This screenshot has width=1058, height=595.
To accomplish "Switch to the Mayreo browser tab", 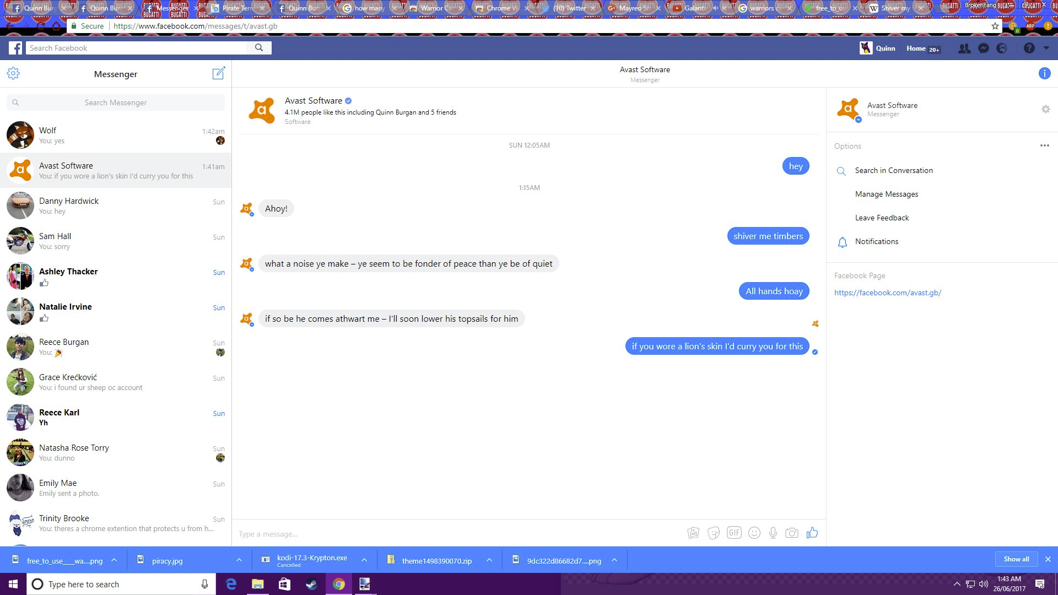I will click(634, 8).
